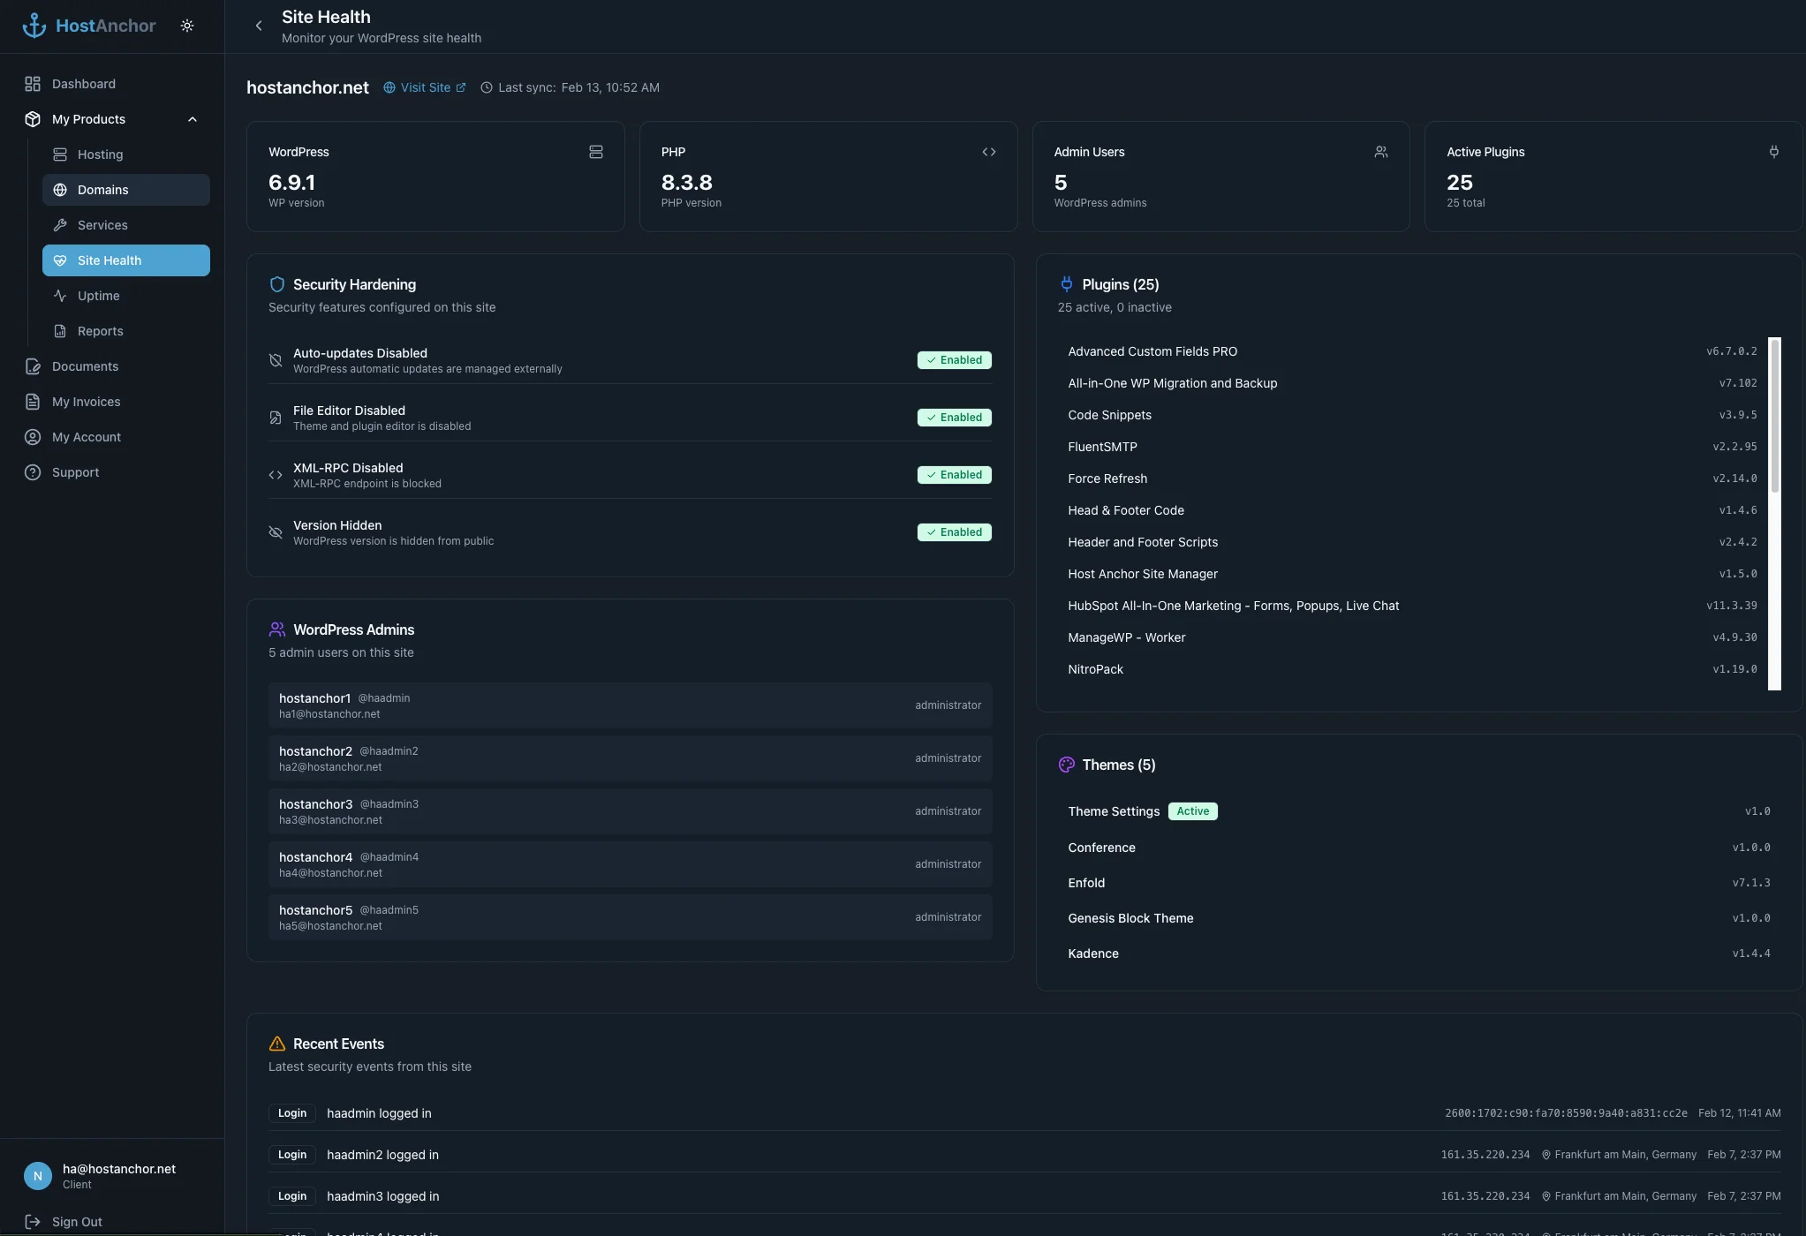Click the clock icon beside Last sync
Screen dimensions: 1806x1236
[486, 87]
